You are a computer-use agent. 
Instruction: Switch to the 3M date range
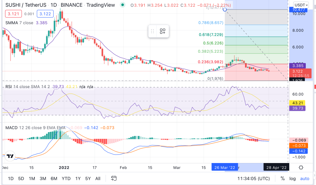point(43,179)
